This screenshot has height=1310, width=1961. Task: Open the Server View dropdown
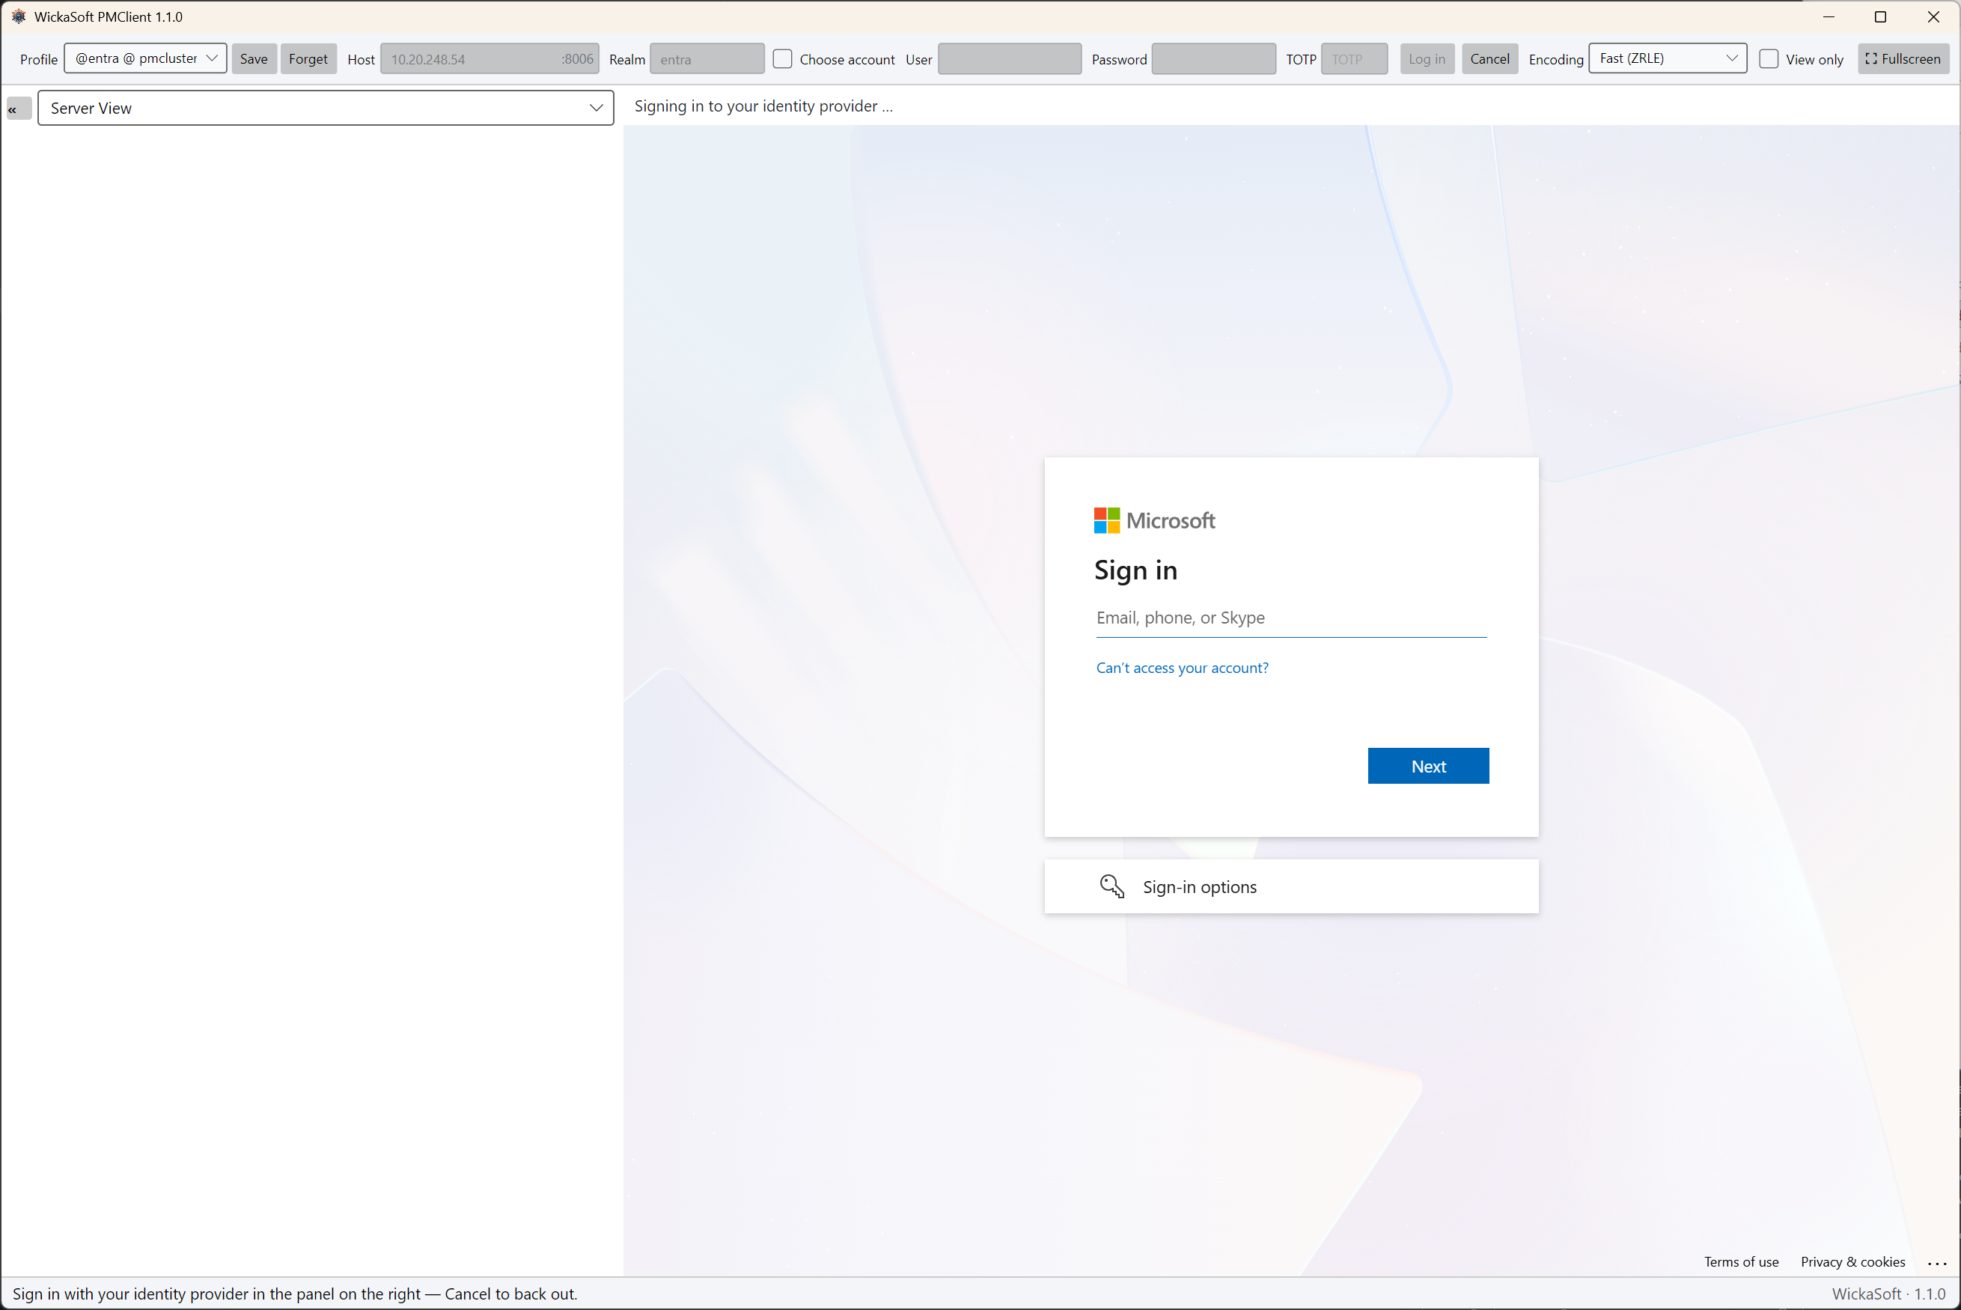[326, 108]
